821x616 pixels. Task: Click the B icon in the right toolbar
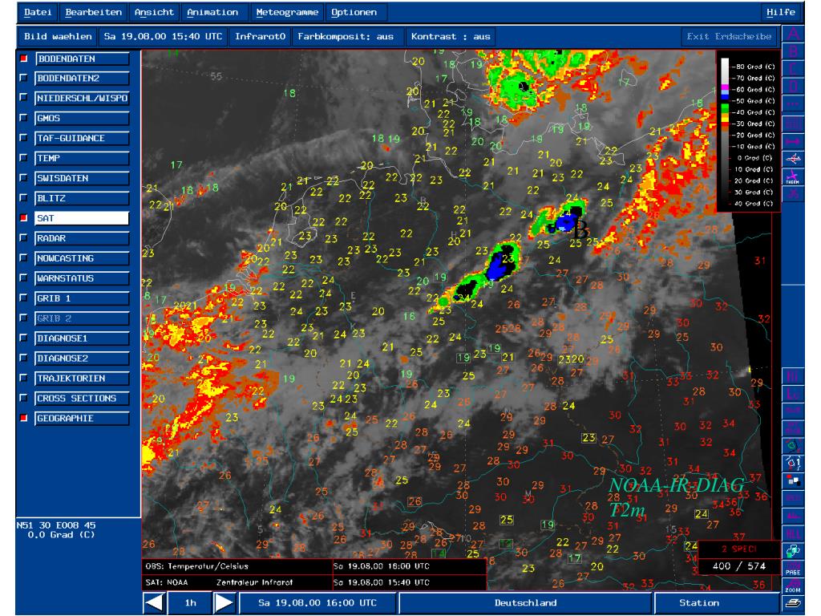793,52
